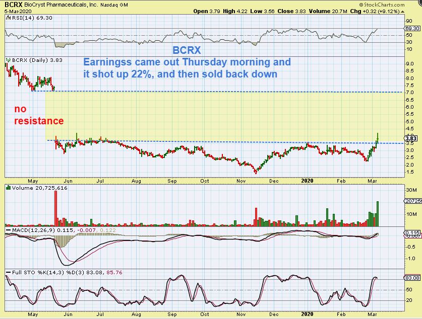Click the 3.83 current price tag on right axis

coord(411,138)
